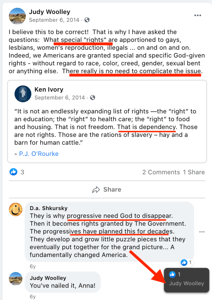Click D.a. Shkursky's comment avatar
212x300 pixels.
[16, 210]
